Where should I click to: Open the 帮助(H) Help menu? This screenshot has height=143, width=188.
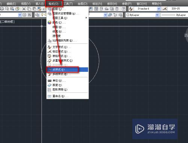point(156,4)
